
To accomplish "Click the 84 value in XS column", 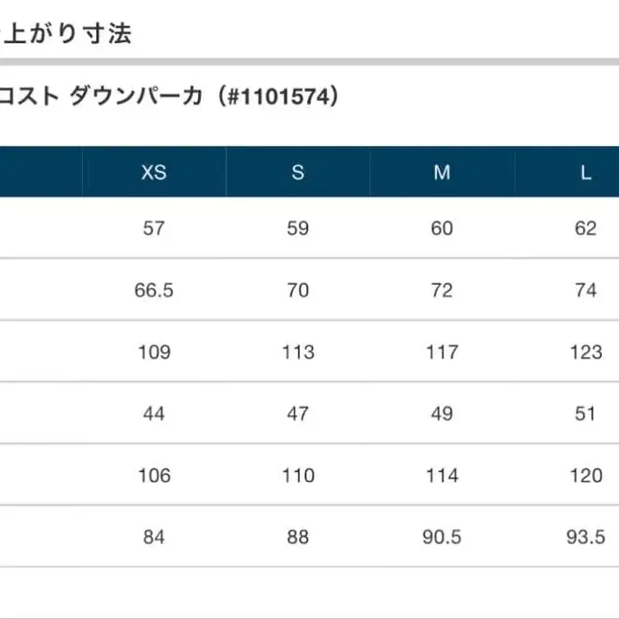I will [x=154, y=537].
